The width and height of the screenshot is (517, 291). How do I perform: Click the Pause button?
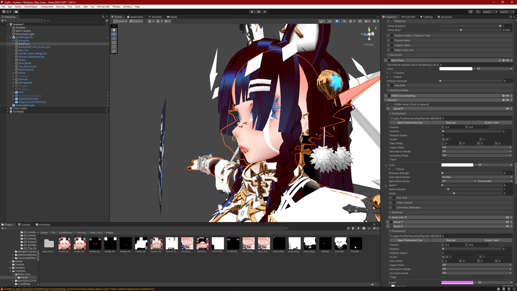pyautogui.click(x=258, y=12)
